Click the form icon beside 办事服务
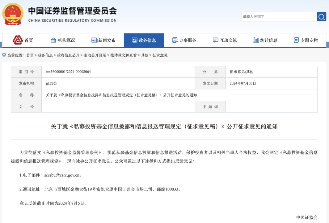Image resolution: width=329 pixels, height=223 pixels. click(175, 40)
